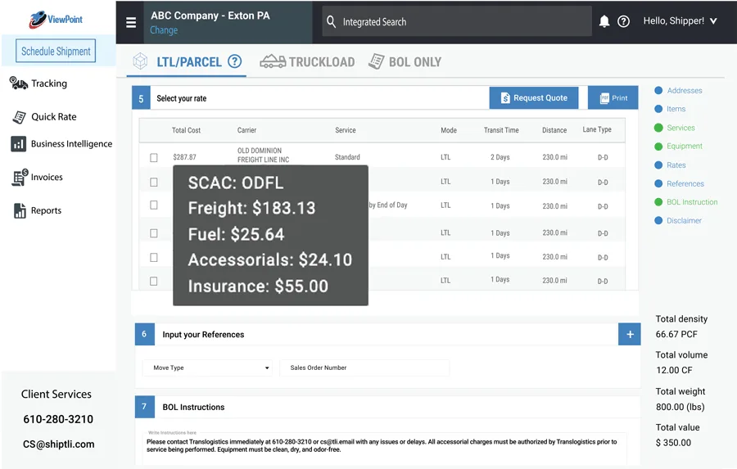Click the Services step dot

click(658, 128)
